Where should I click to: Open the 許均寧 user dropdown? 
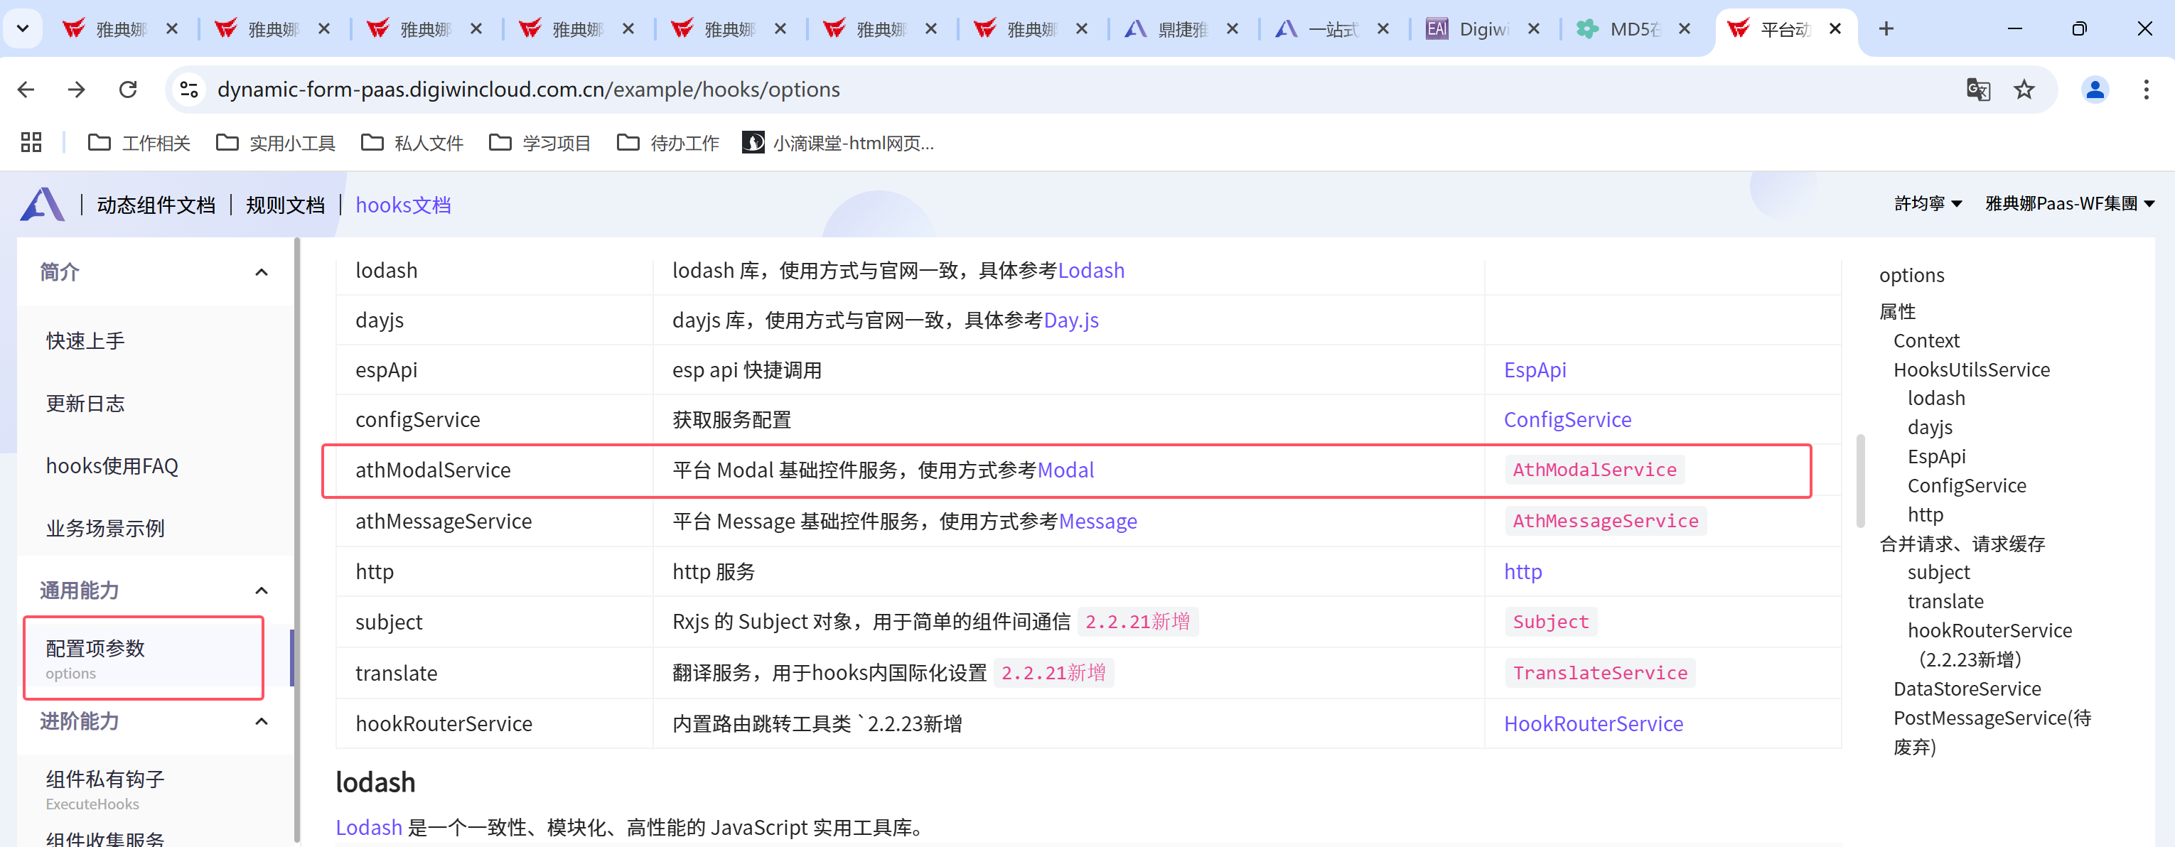coord(1928,203)
